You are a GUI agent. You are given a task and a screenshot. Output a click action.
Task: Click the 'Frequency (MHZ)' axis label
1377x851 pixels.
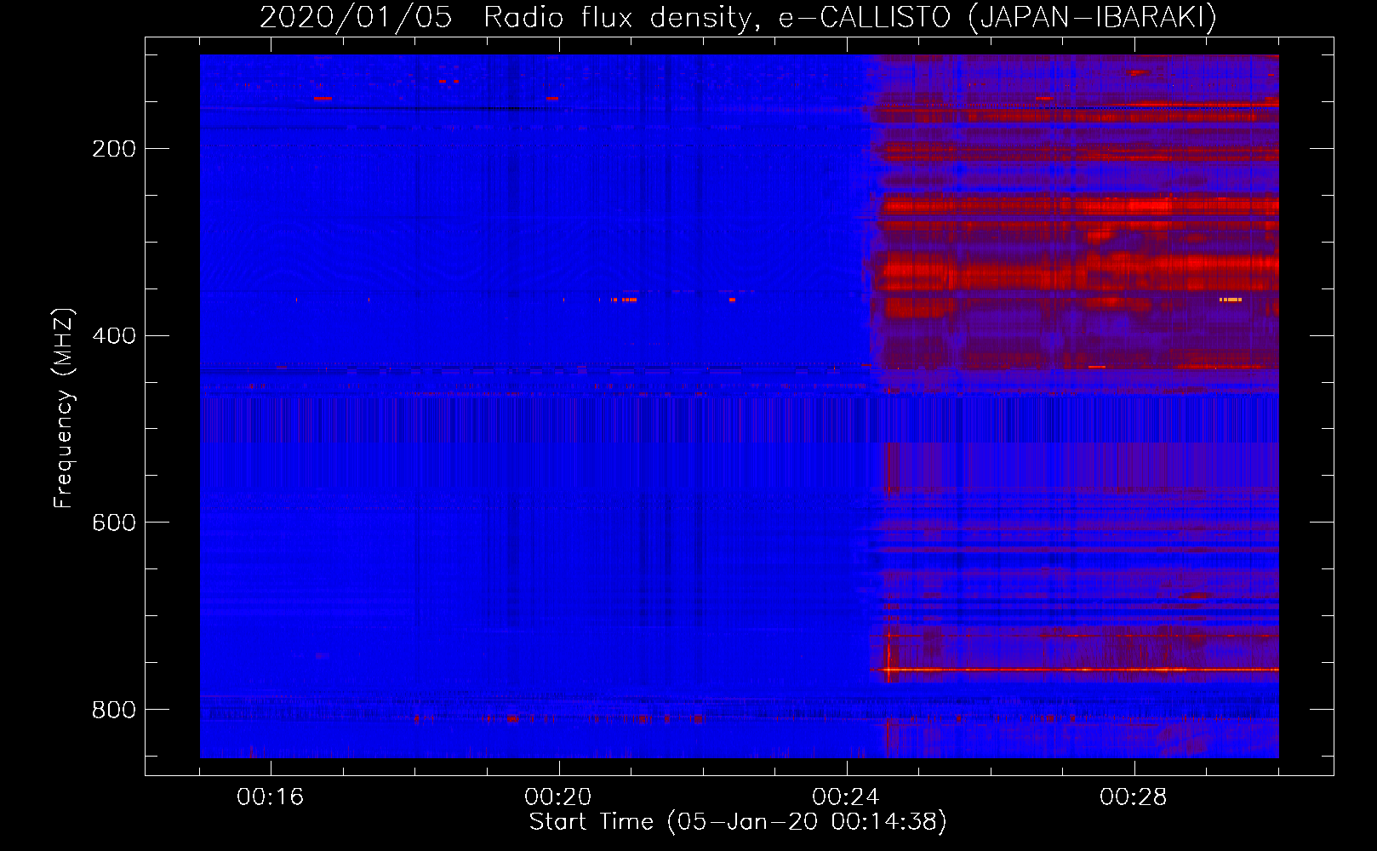coord(64,408)
